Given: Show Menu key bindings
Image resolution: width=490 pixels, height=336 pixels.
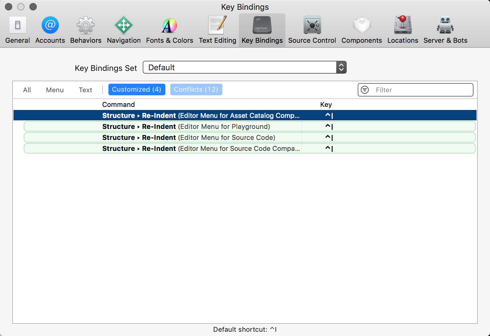Looking at the screenshot, I should click(x=55, y=90).
